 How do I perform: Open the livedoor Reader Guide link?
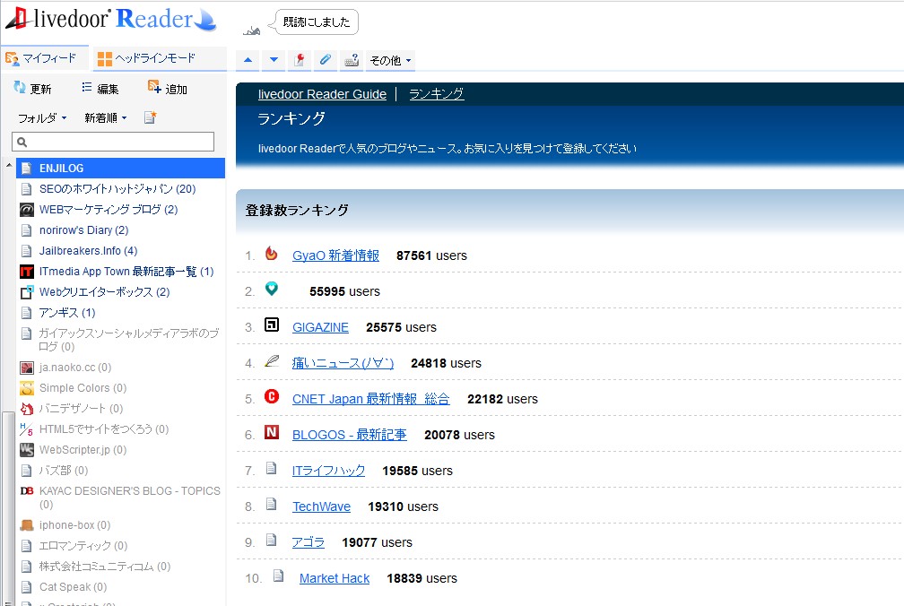[x=322, y=94]
